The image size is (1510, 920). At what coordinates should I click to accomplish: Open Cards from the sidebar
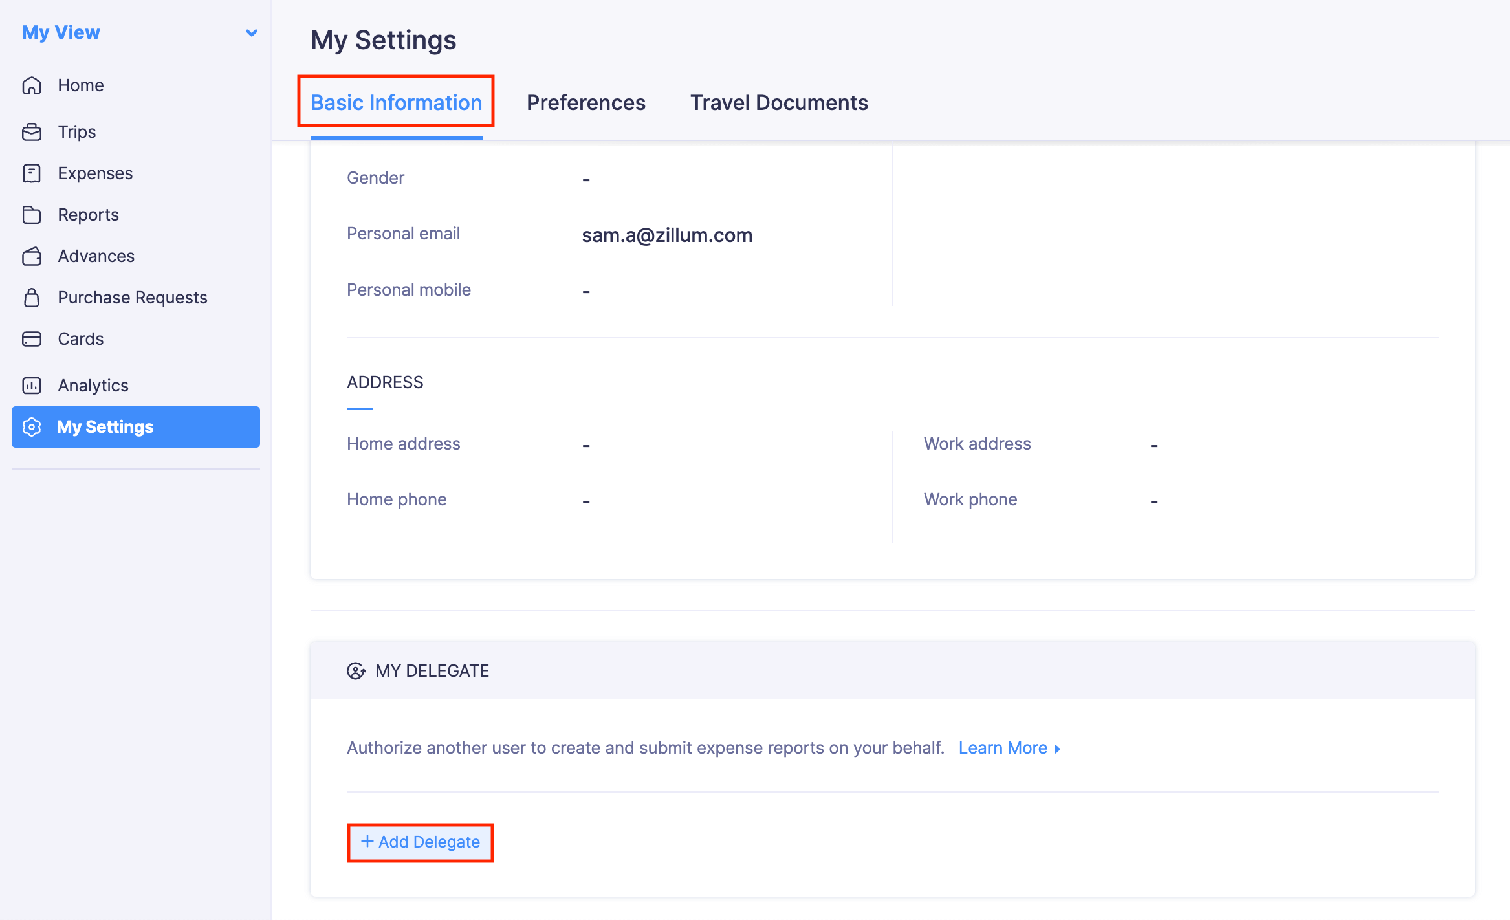click(x=136, y=339)
